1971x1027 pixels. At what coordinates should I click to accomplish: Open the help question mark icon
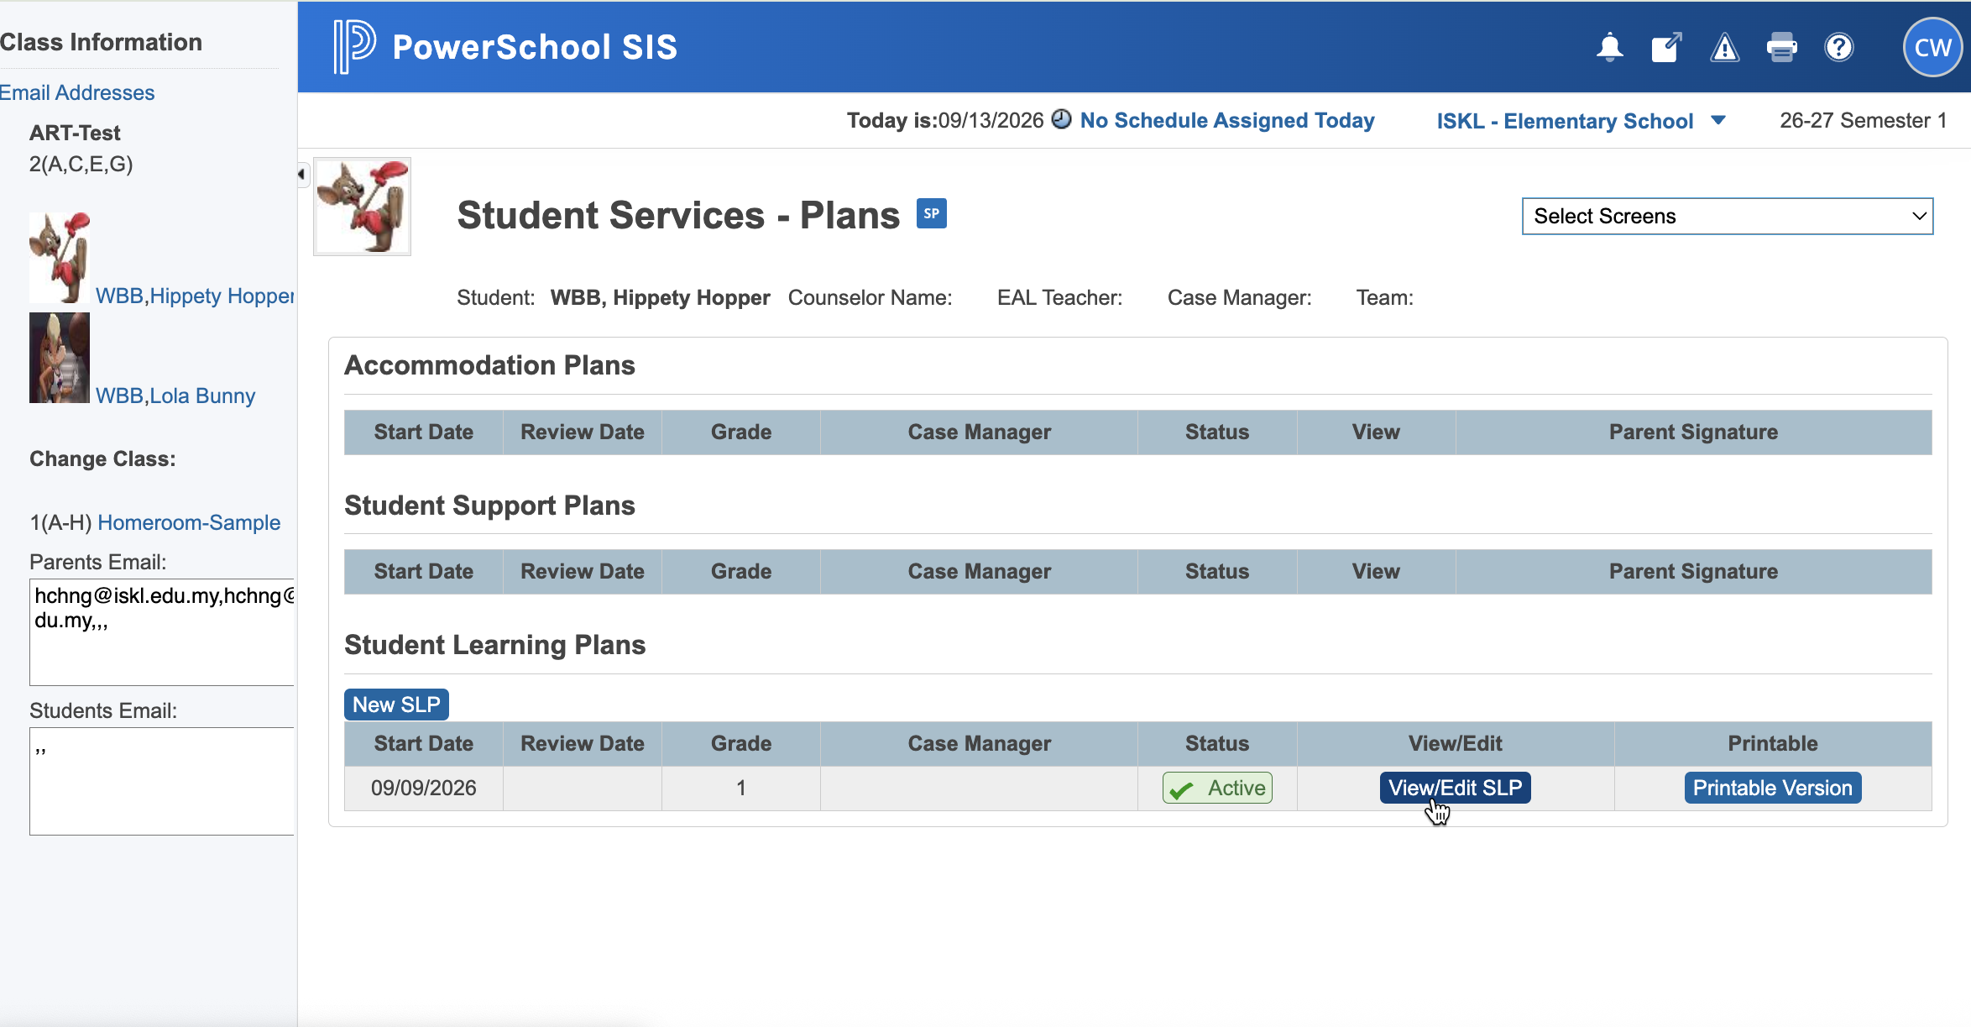(1838, 48)
